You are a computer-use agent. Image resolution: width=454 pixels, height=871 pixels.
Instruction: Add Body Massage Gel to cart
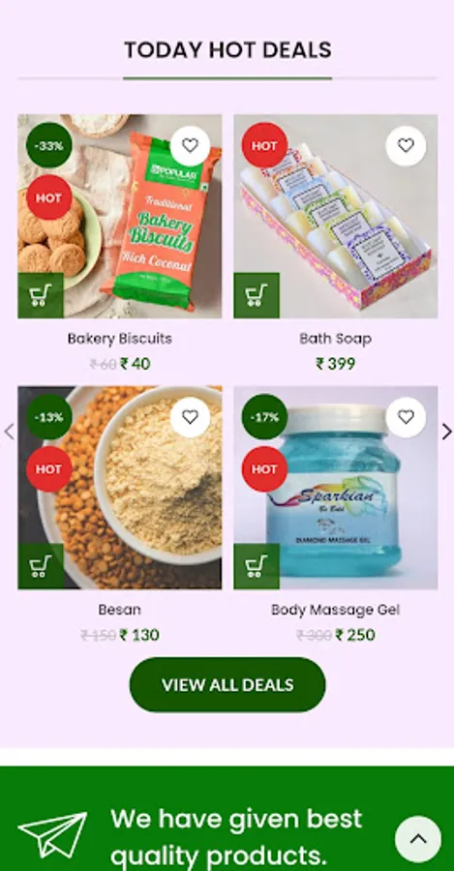click(257, 566)
